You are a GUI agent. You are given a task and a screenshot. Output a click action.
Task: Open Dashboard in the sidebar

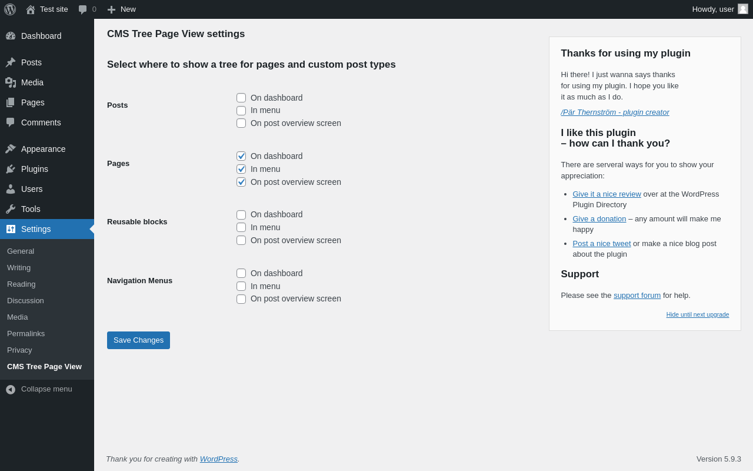(x=41, y=36)
